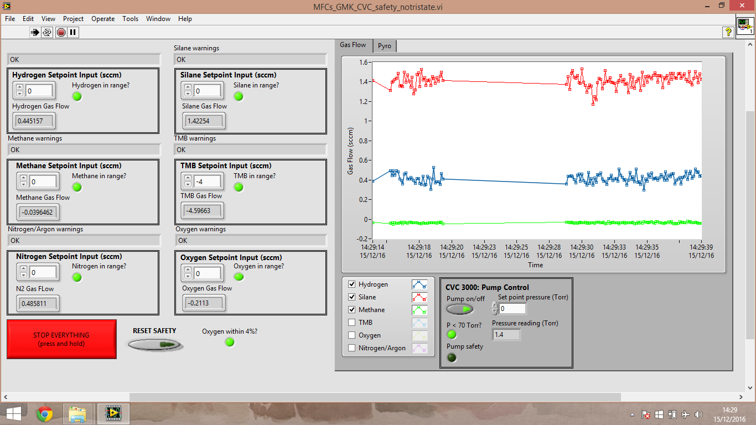The height and width of the screenshot is (425, 756).
Task: Click the 'P < 70 Torr?' green LED
Action: tap(452, 334)
